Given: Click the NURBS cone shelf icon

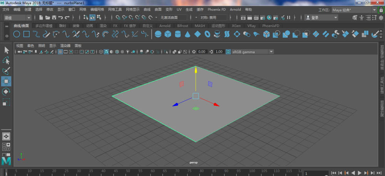Looking at the screenshot, I should 187,34.
